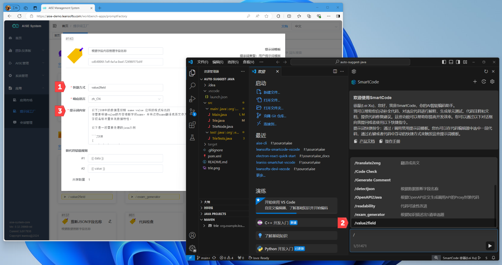Start a new SmartCode chat with plus

(x=475, y=82)
